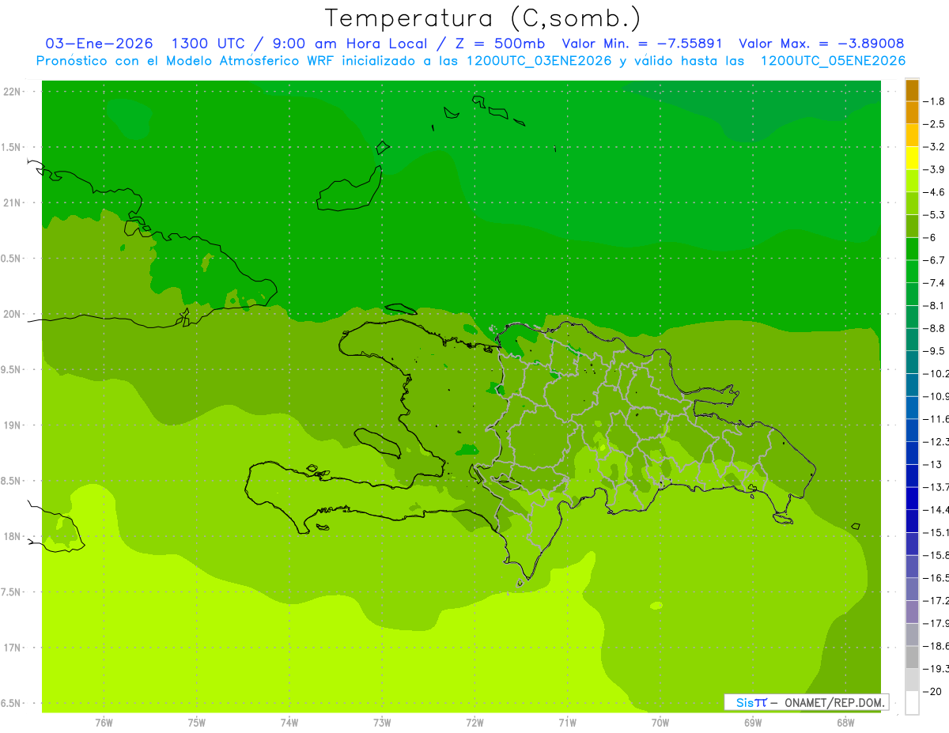Pick orange colorbar swatch between -1.8 and -2.5
This screenshot has width=949, height=733.
pyautogui.click(x=912, y=113)
